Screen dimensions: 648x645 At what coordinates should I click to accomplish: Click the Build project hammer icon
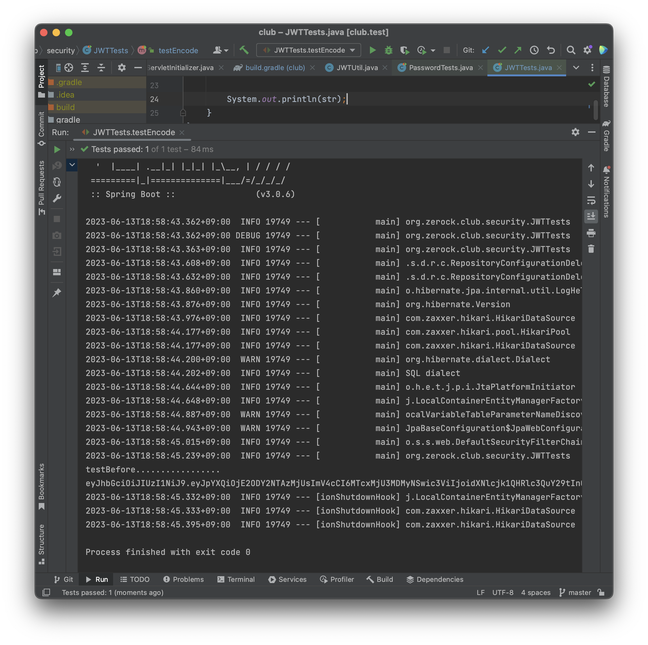coord(244,50)
